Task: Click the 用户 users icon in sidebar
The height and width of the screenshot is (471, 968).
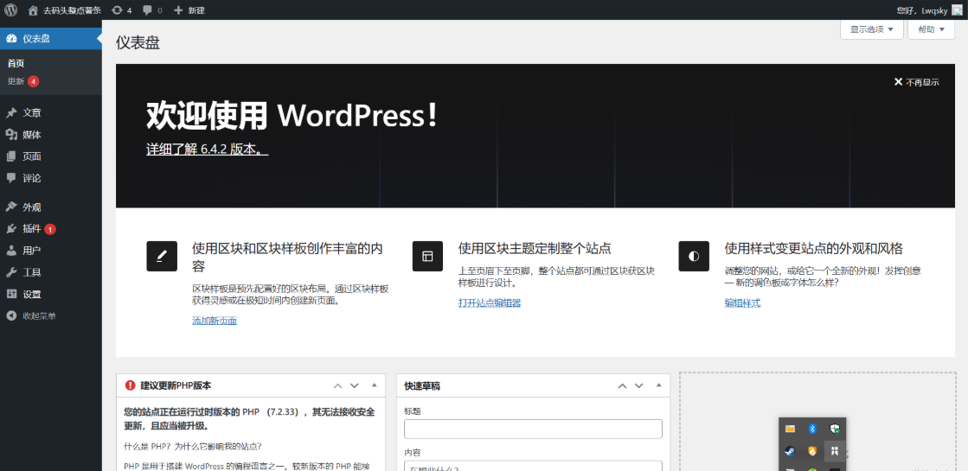Action: point(11,251)
